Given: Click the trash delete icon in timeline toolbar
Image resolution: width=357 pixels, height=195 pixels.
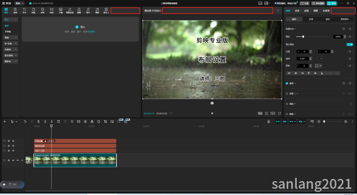Looking at the screenshot, I should [59, 122].
